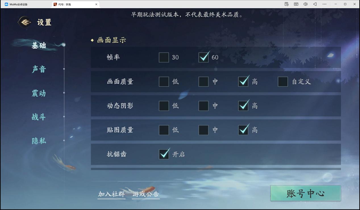Click the keyboard icon in title bar
The height and width of the screenshot is (210, 360).
[296, 4]
